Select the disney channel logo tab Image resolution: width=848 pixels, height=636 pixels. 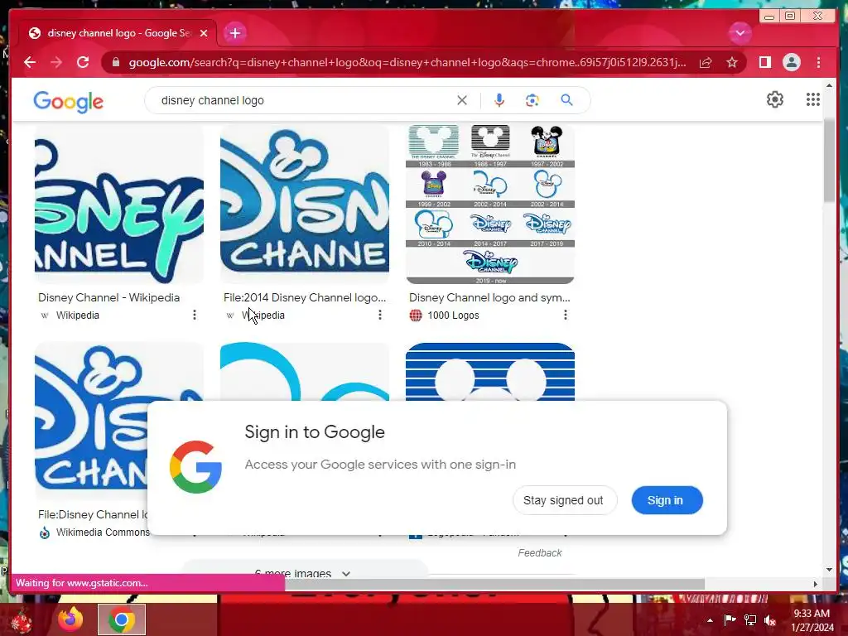118,33
